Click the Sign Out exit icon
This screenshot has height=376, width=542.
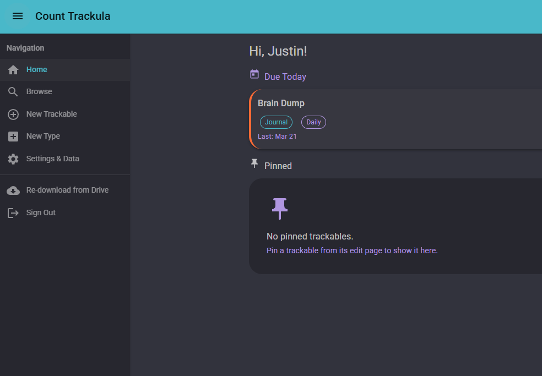[x=13, y=212]
